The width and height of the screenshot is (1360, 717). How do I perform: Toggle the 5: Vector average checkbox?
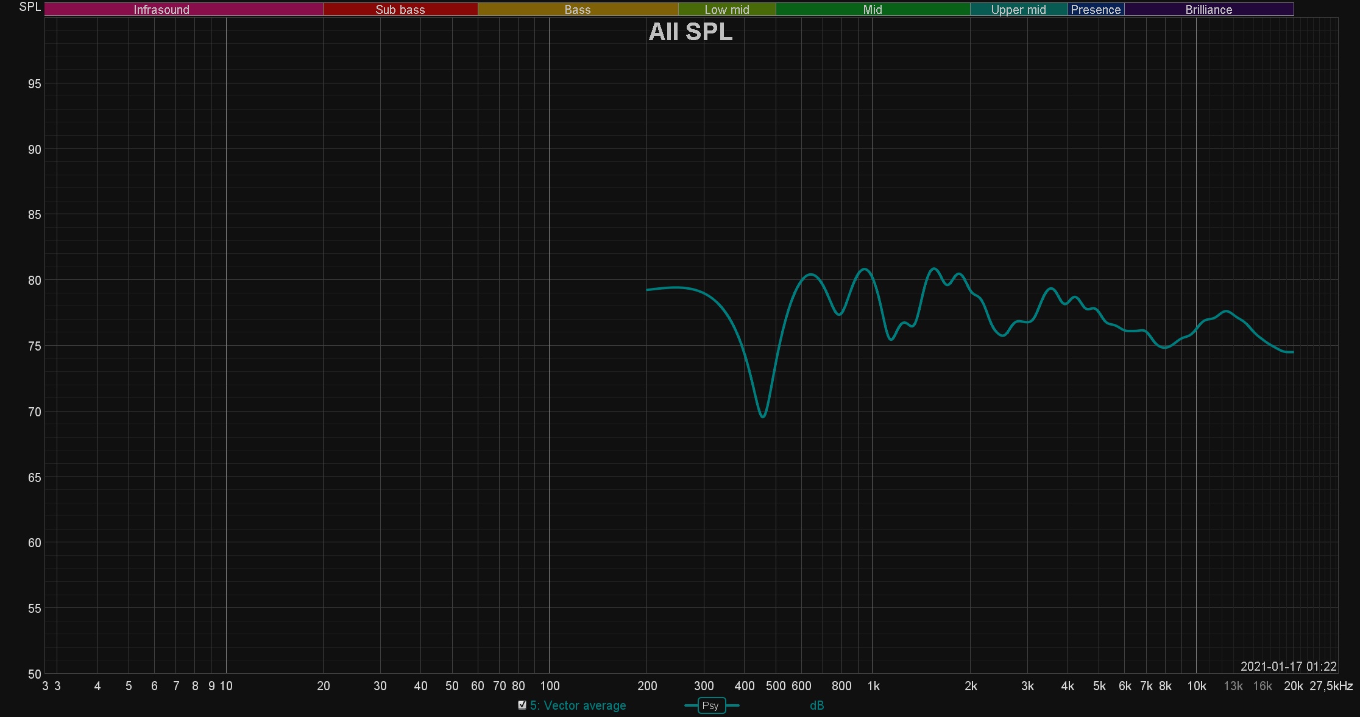(x=522, y=705)
